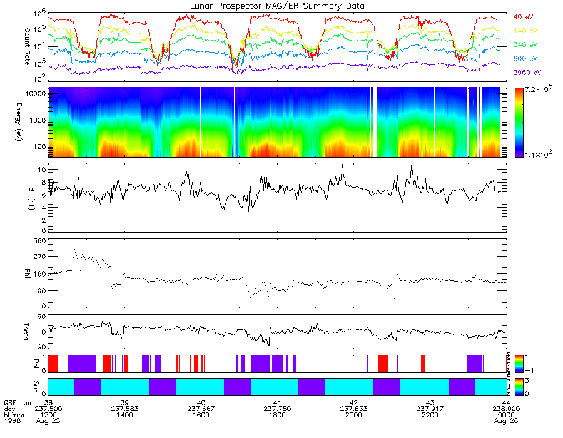Click the 'Aug 26' date label
Image resolution: width=563 pixels, height=438 pixels.
[506, 421]
